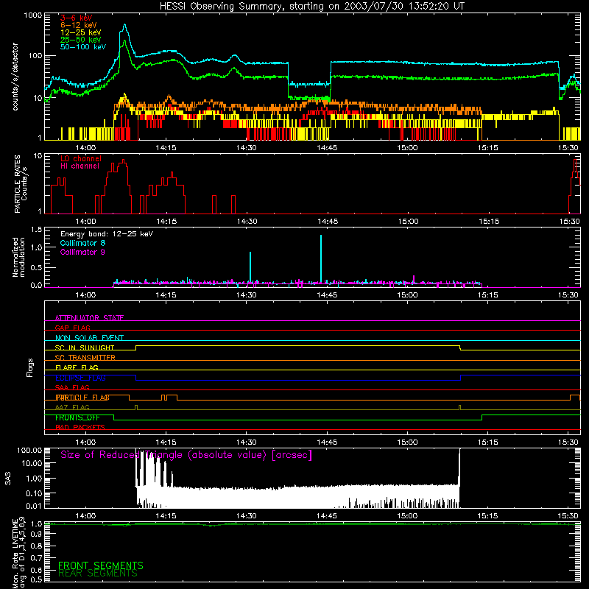Select the LO channel legend label
Viewport: 589px width, 589px height.
(81, 158)
